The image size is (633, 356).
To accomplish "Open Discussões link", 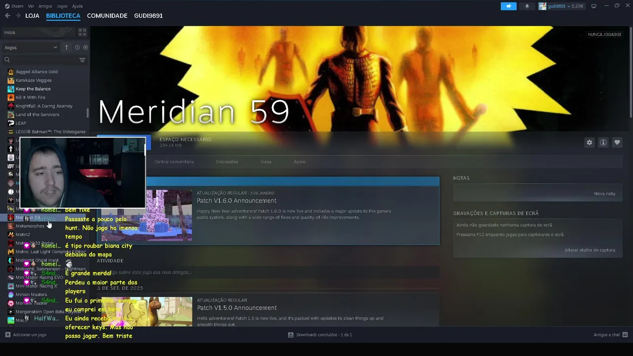I will tap(227, 162).
